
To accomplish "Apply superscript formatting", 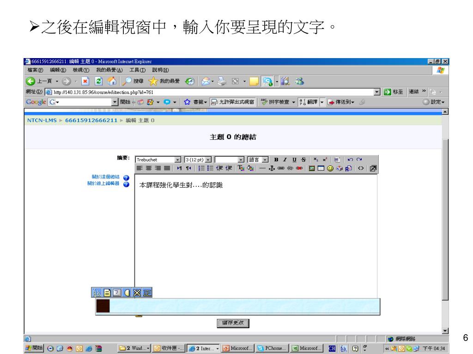I will point(325,159).
